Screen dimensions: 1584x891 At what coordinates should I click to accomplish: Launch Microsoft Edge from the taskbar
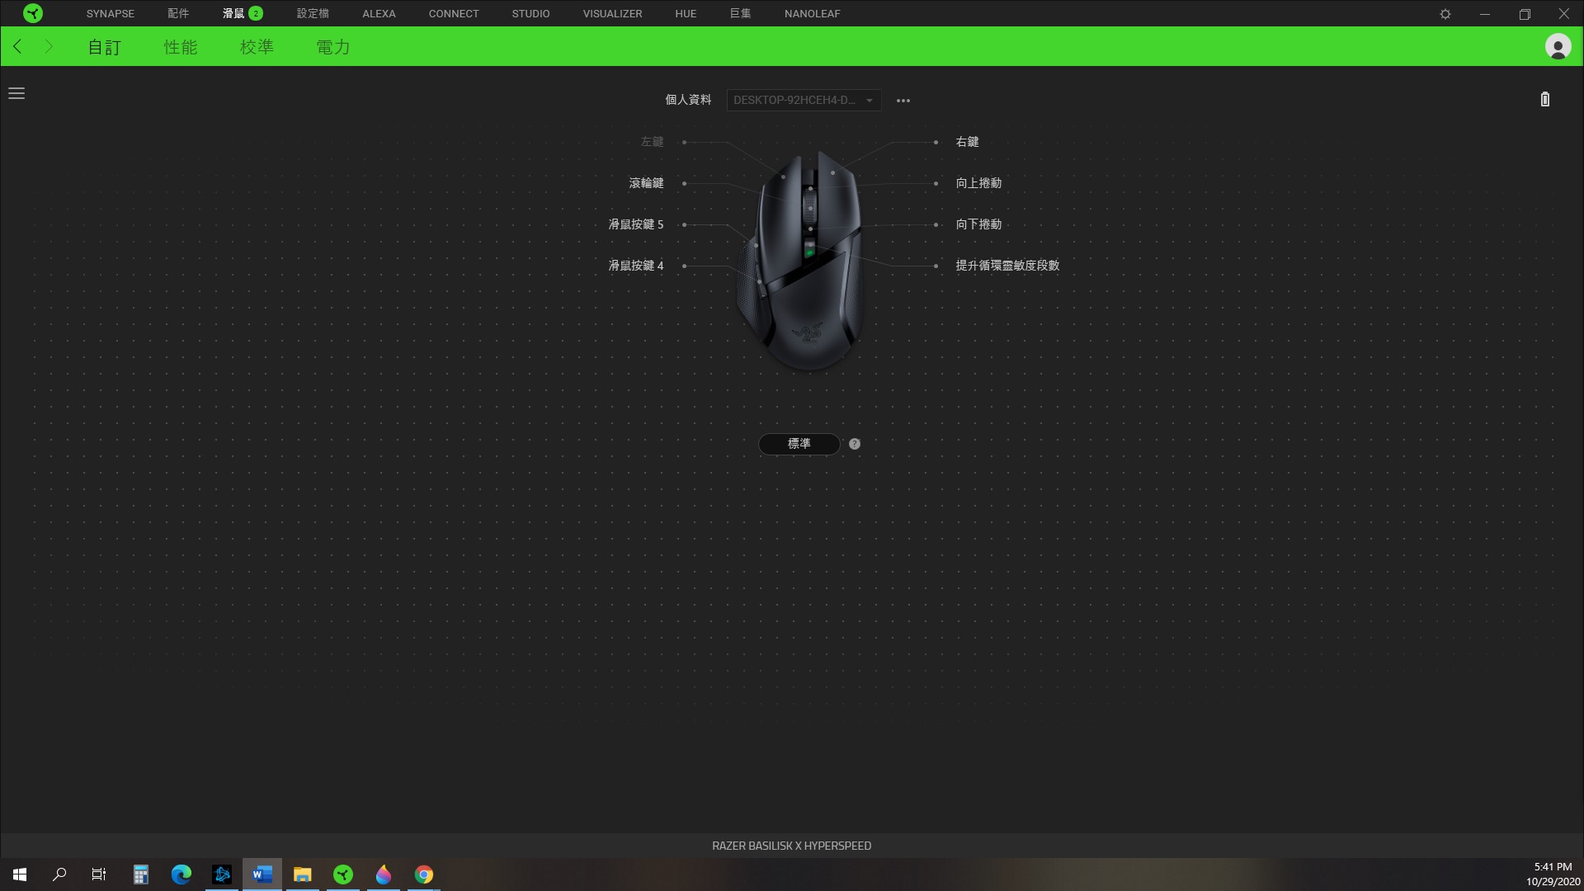(181, 874)
